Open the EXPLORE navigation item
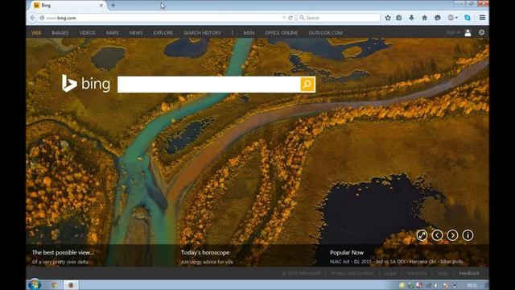The width and height of the screenshot is (515, 290). coord(163,33)
